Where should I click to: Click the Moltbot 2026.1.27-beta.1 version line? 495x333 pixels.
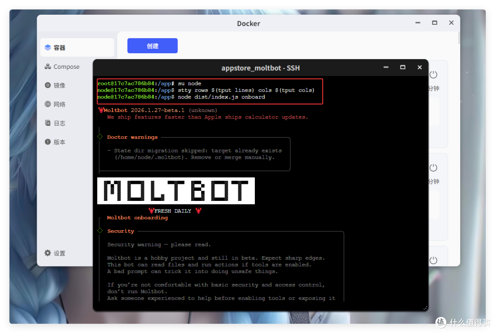coord(158,110)
